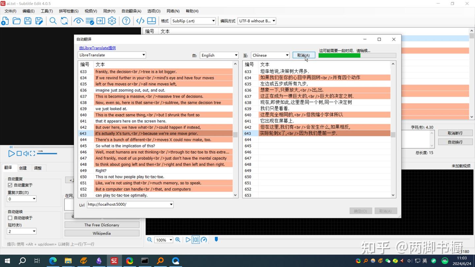Open the 延时(秒) dropdown showing 2
Viewport: 475px width, 267px height.
click(x=21, y=231)
